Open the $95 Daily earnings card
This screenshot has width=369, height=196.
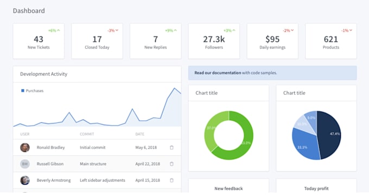coord(272,41)
